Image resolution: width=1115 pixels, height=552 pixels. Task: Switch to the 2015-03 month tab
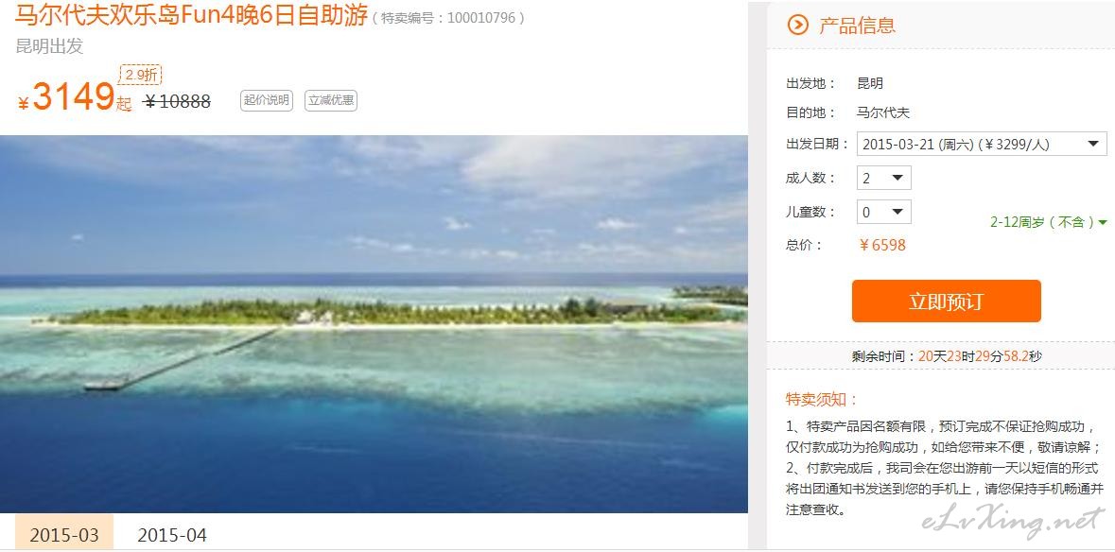(64, 534)
